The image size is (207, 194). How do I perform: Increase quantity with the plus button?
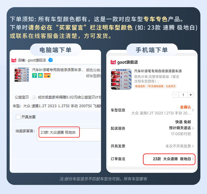[x=191, y=95]
